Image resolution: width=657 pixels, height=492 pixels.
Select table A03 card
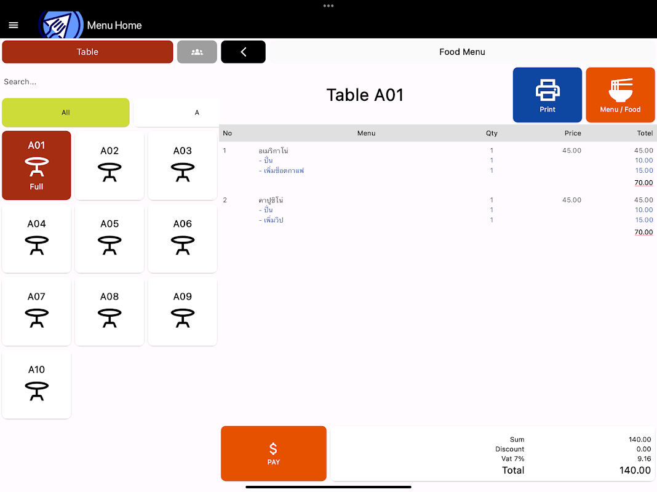pyautogui.click(x=182, y=165)
